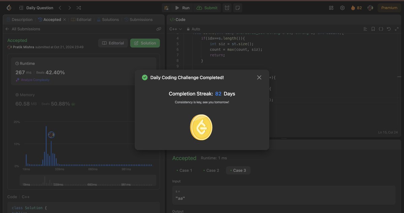Open the sticky notes icon

237,8
